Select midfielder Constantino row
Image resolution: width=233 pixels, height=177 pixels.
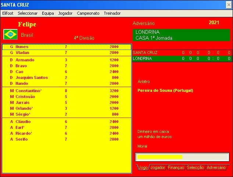click(x=67, y=91)
